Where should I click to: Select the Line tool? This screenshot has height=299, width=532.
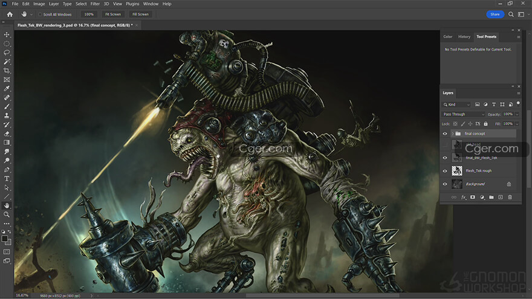[x=7, y=196]
